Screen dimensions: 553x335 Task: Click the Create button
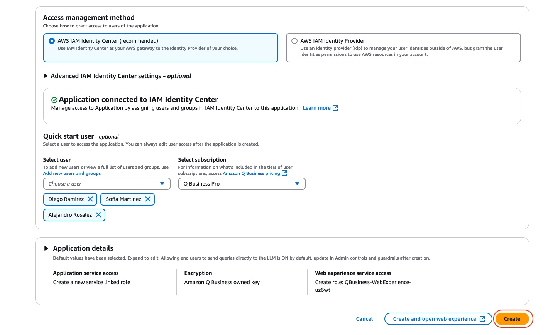(x=512, y=319)
